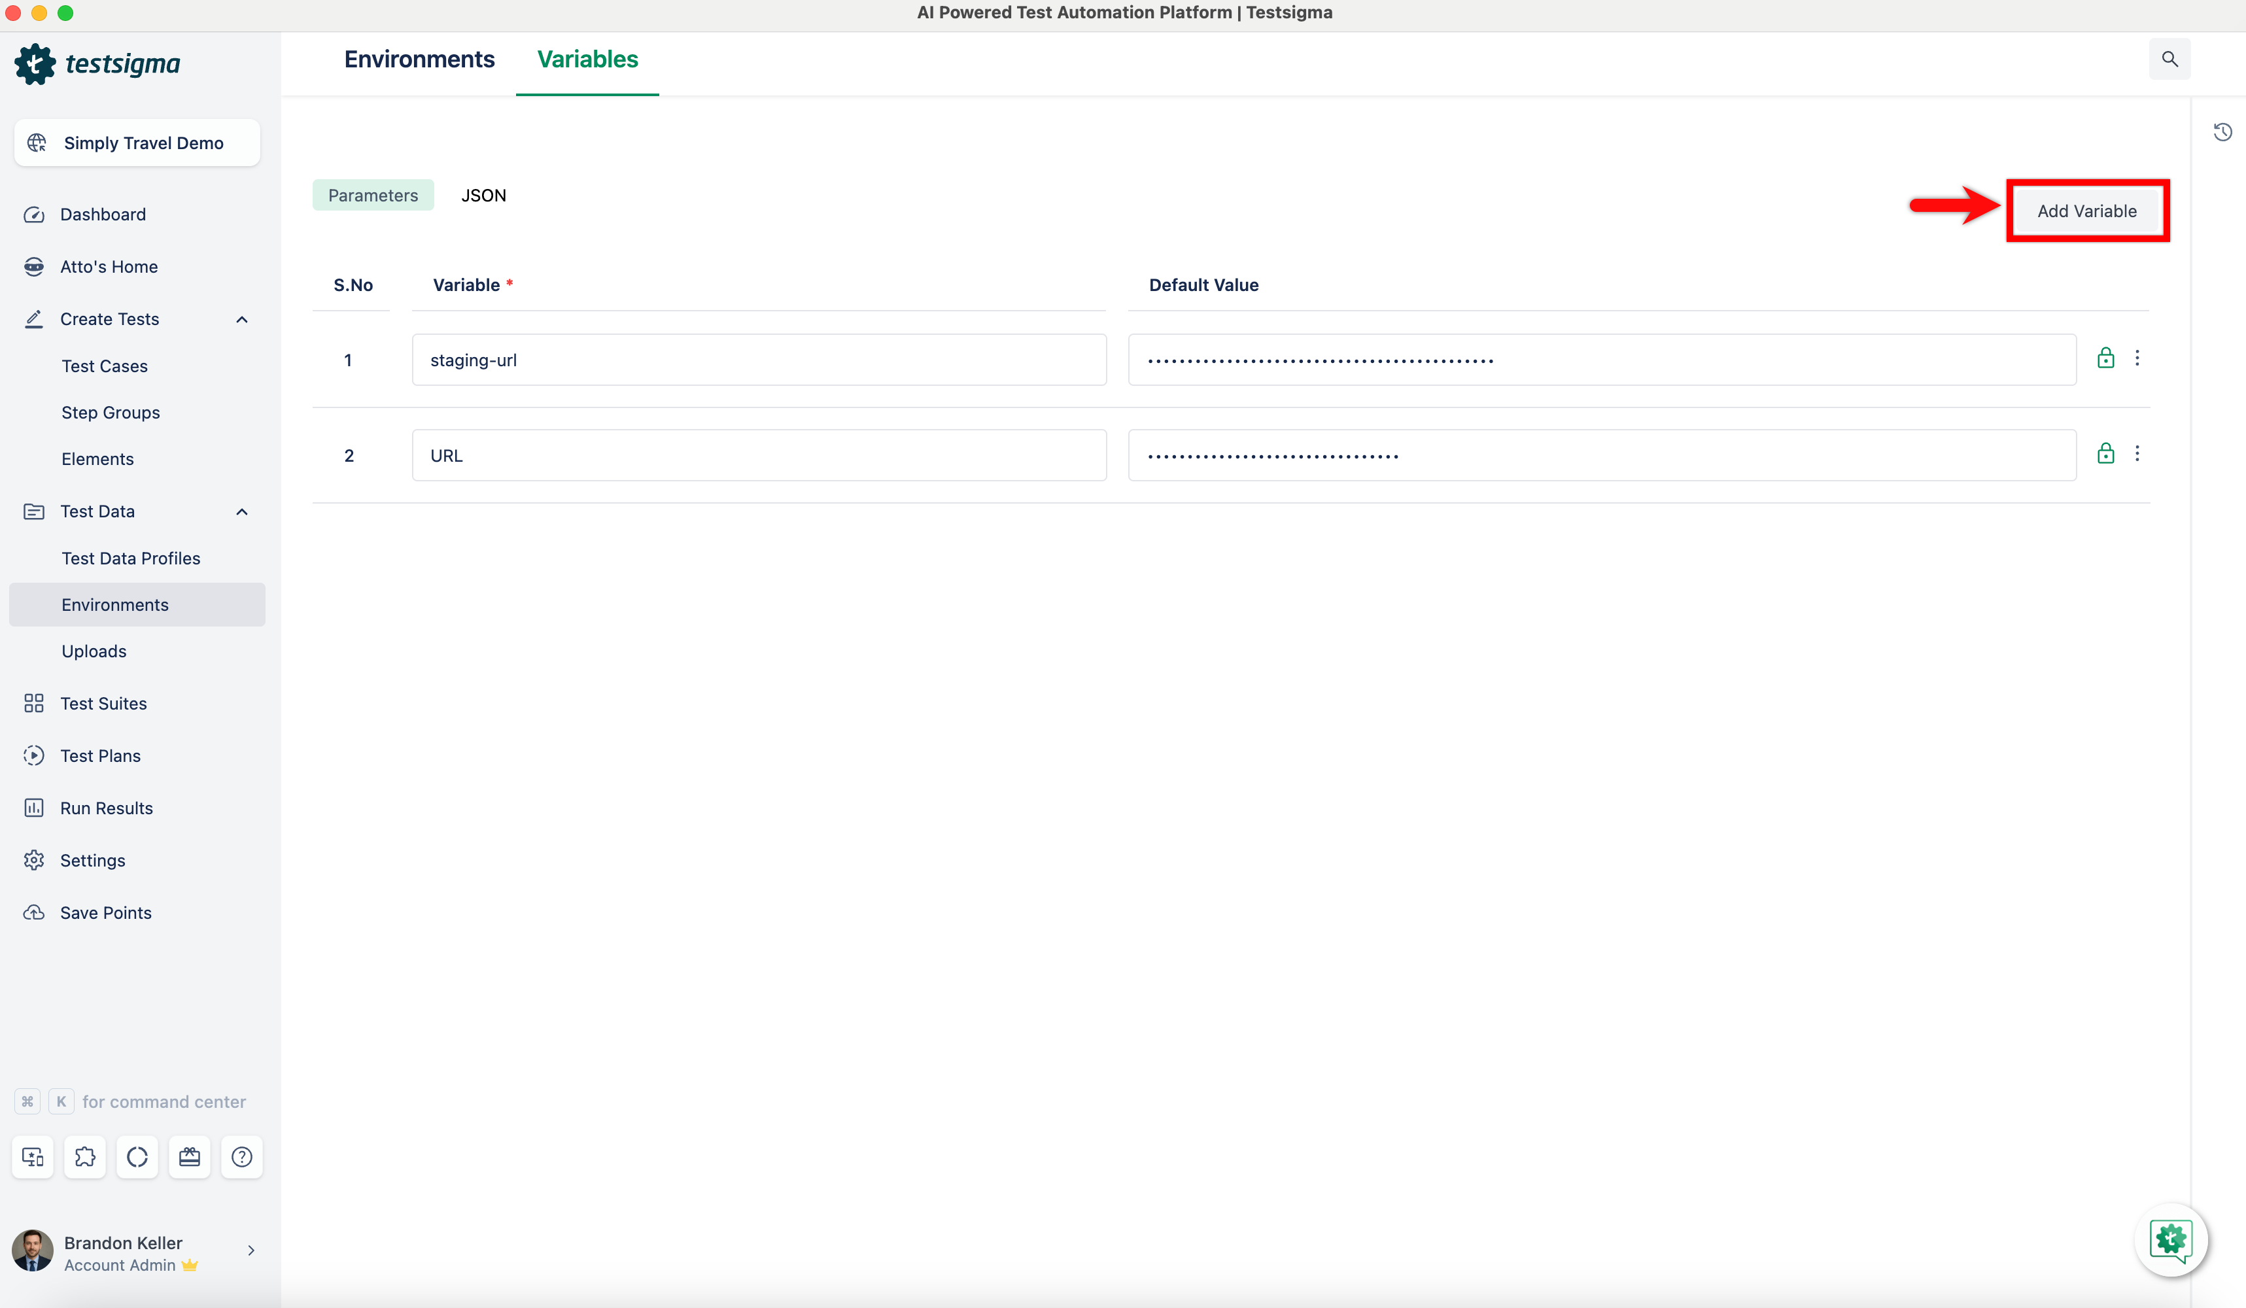
Task: Collapse the Create Tests section
Action: click(241, 318)
